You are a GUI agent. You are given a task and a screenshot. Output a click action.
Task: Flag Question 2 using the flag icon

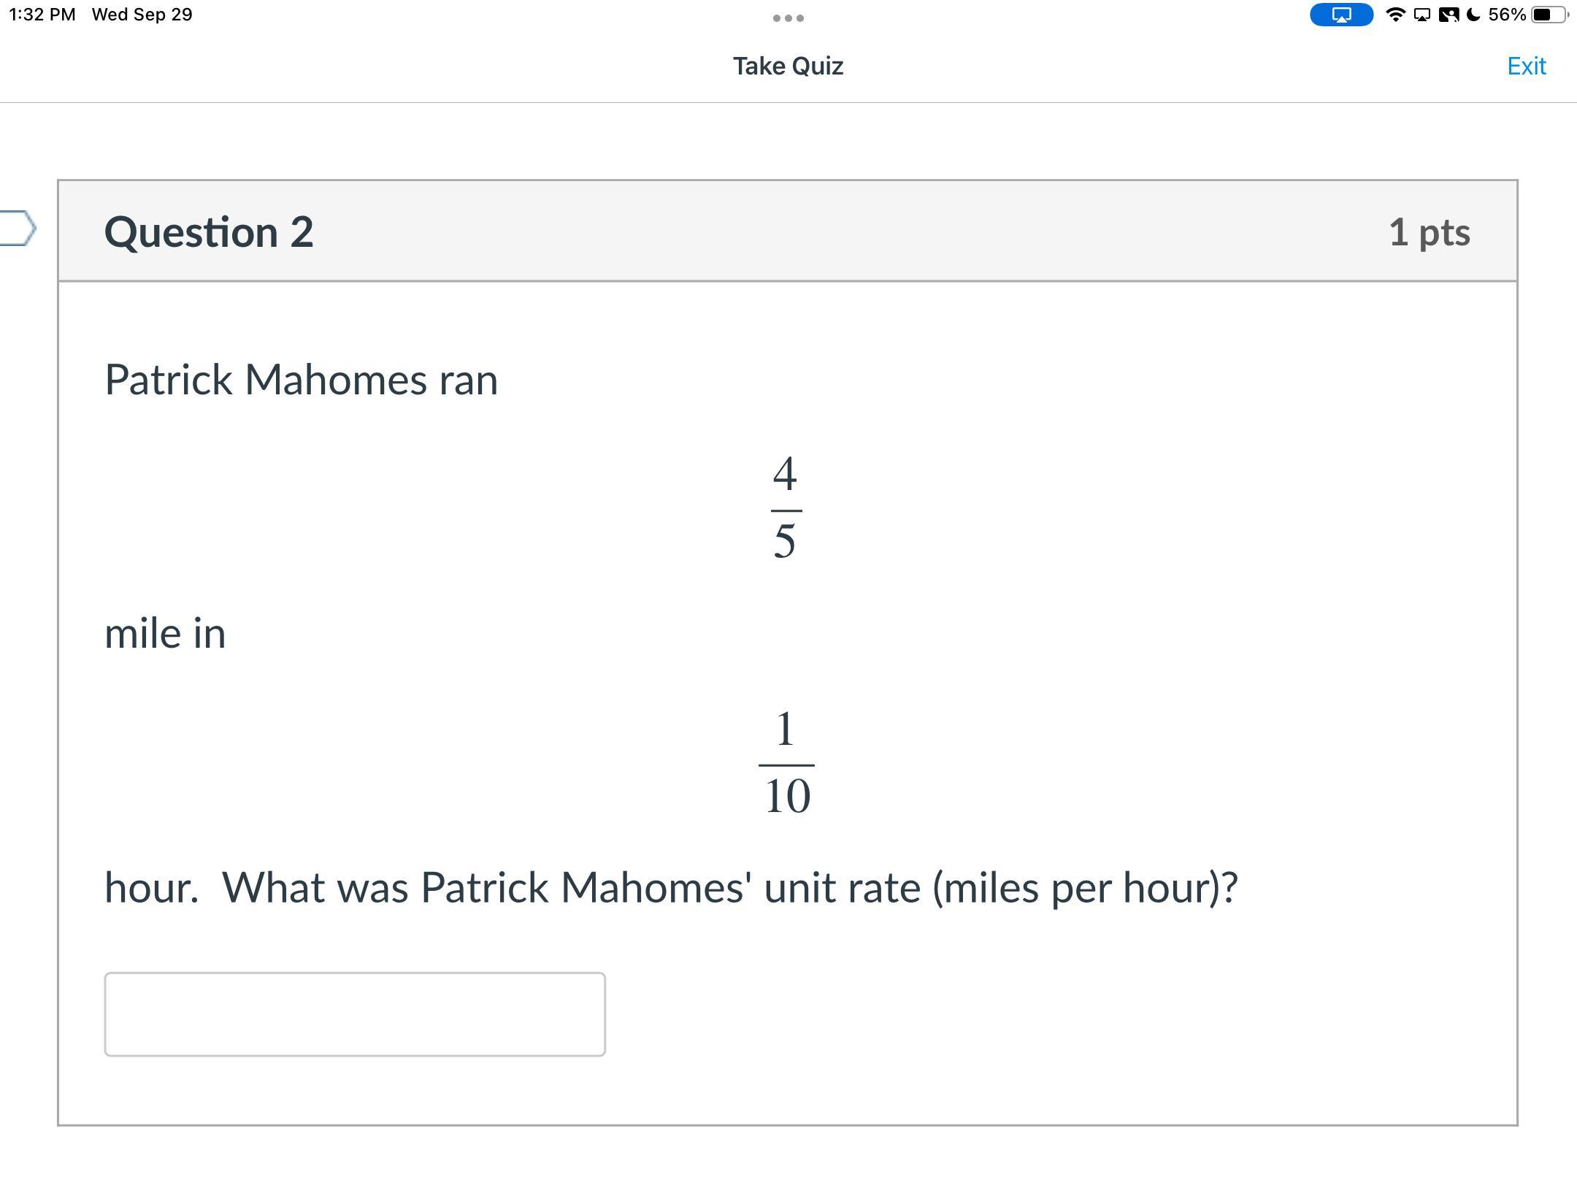pyautogui.click(x=18, y=228)
